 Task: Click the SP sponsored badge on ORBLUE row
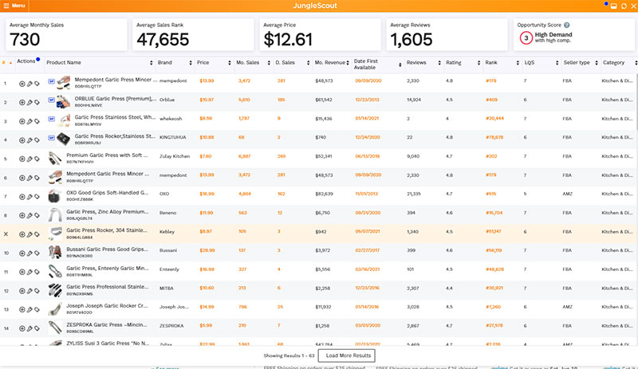(x=51, y=100)
